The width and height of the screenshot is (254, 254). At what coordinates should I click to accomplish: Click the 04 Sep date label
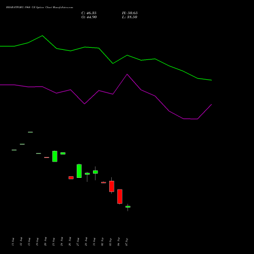(118, 242)
